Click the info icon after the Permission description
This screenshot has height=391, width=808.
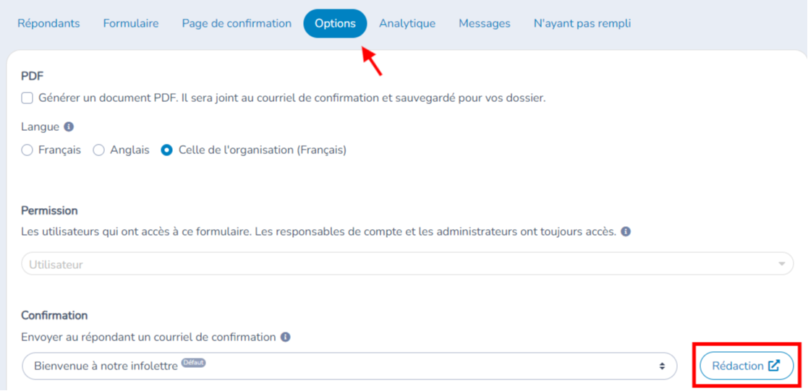coord(626,232)
